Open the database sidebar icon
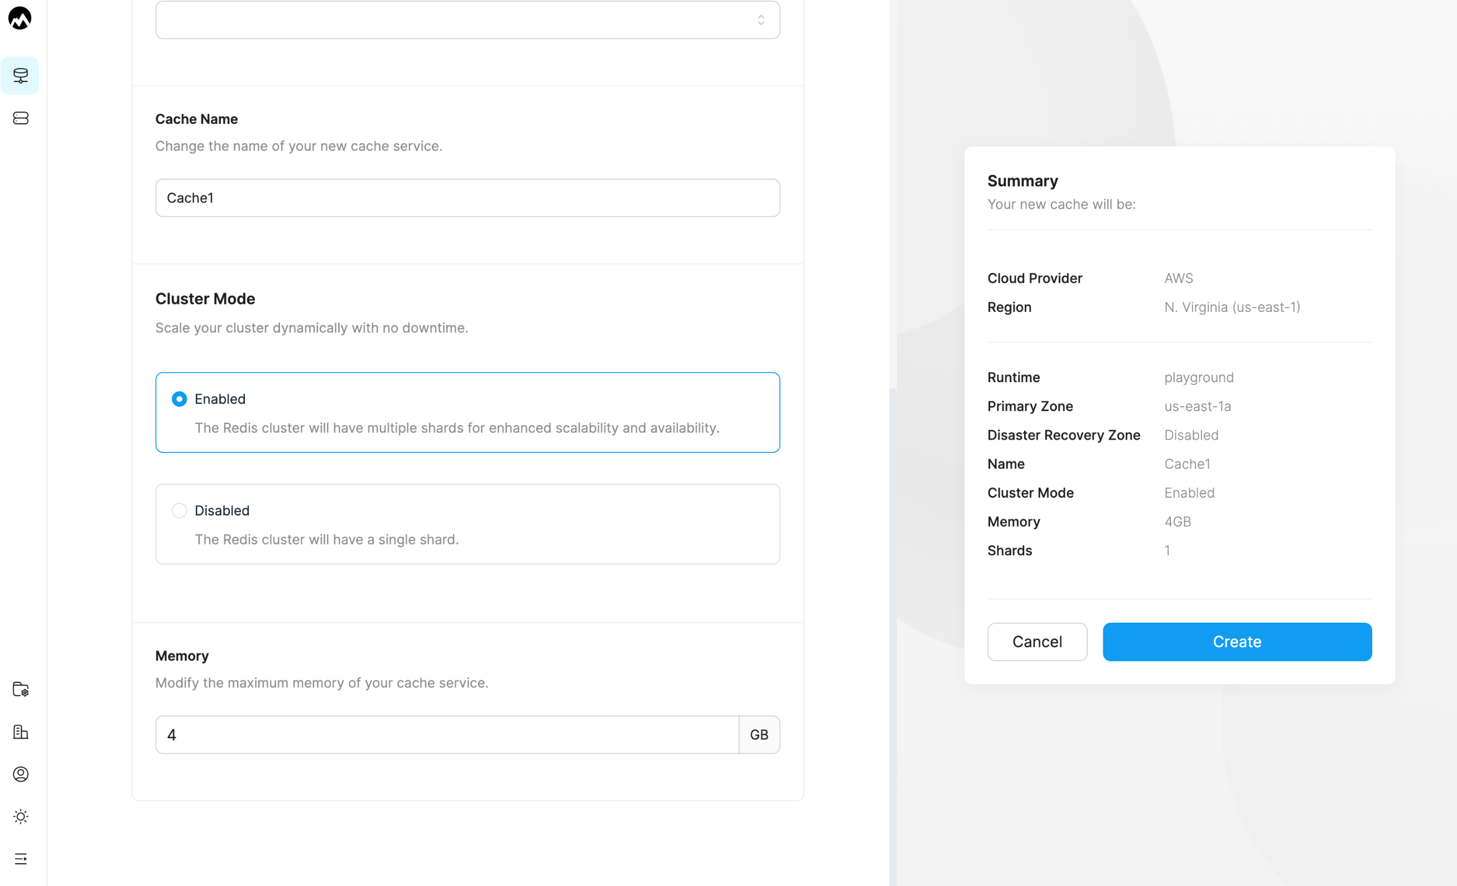This screenshot has width=1457, height=886. click(20, 118)
